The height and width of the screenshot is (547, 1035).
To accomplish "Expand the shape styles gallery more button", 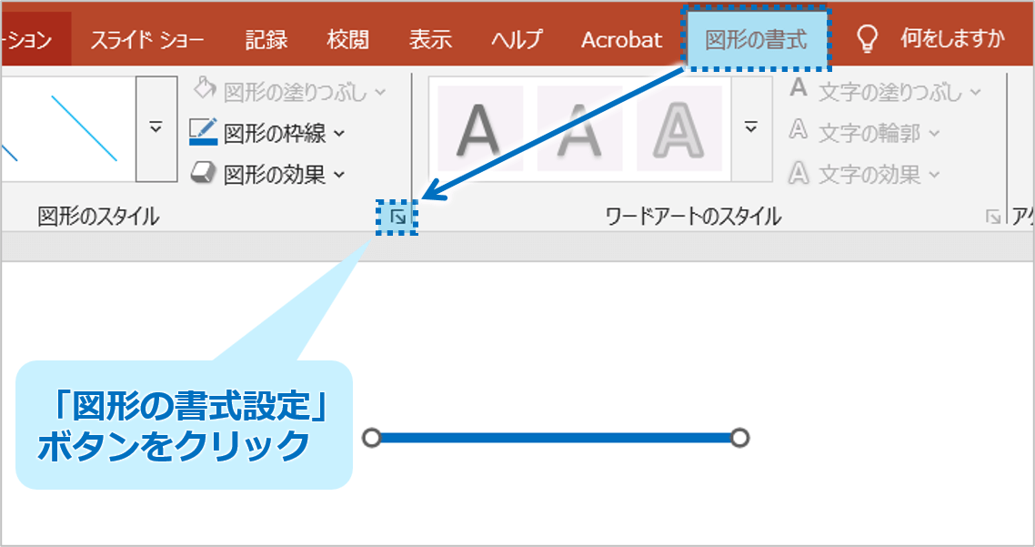I will [x=156, y=128].
